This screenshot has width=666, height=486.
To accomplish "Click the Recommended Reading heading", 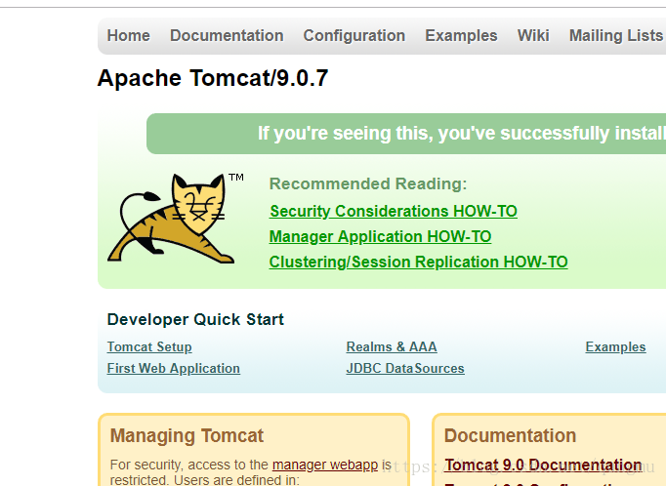I will (368, 183).
